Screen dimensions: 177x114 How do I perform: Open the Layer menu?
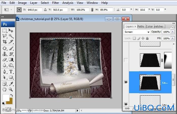tap(34, 3)
